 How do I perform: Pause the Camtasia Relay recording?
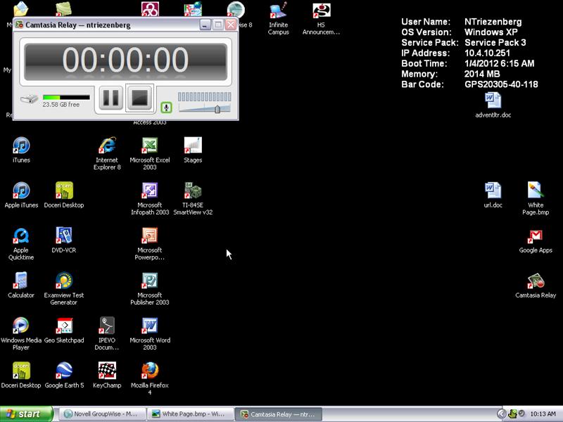(x=110, y=98)
